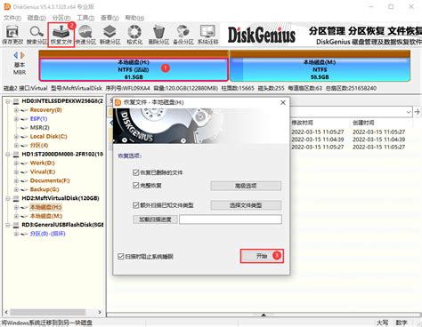Click the navigate arrow right of path dropdown
The image size is (422, 327).
(x=417, y=112)
